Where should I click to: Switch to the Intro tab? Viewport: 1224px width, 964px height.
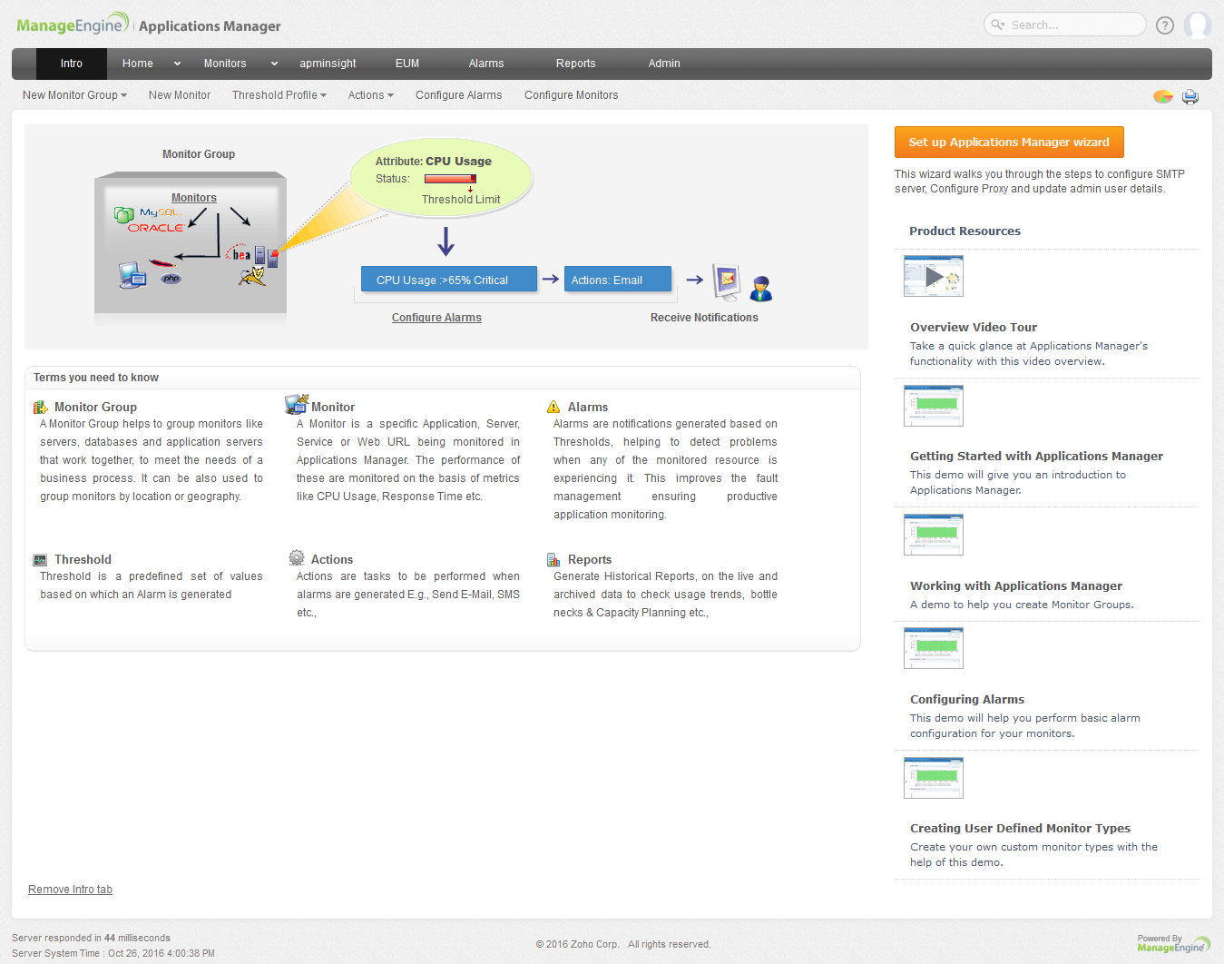pos(72,64)
